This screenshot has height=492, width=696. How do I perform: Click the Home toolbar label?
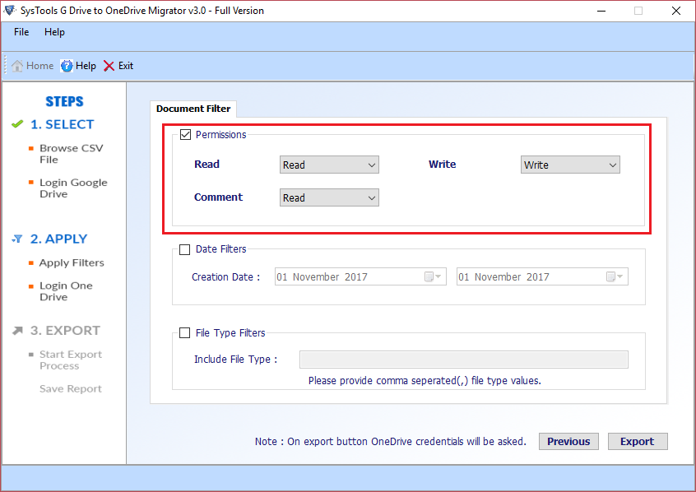(x=40, y=66)
